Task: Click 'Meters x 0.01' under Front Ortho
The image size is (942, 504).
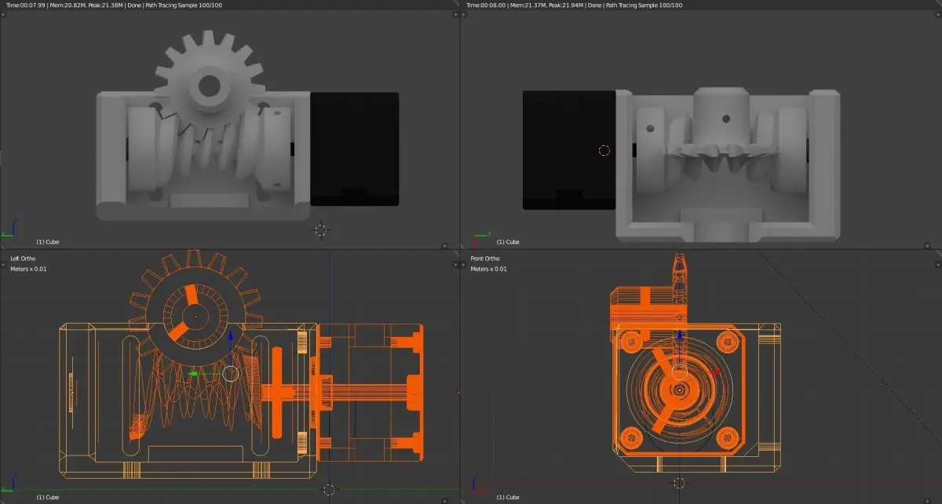Action: (488, 269)
